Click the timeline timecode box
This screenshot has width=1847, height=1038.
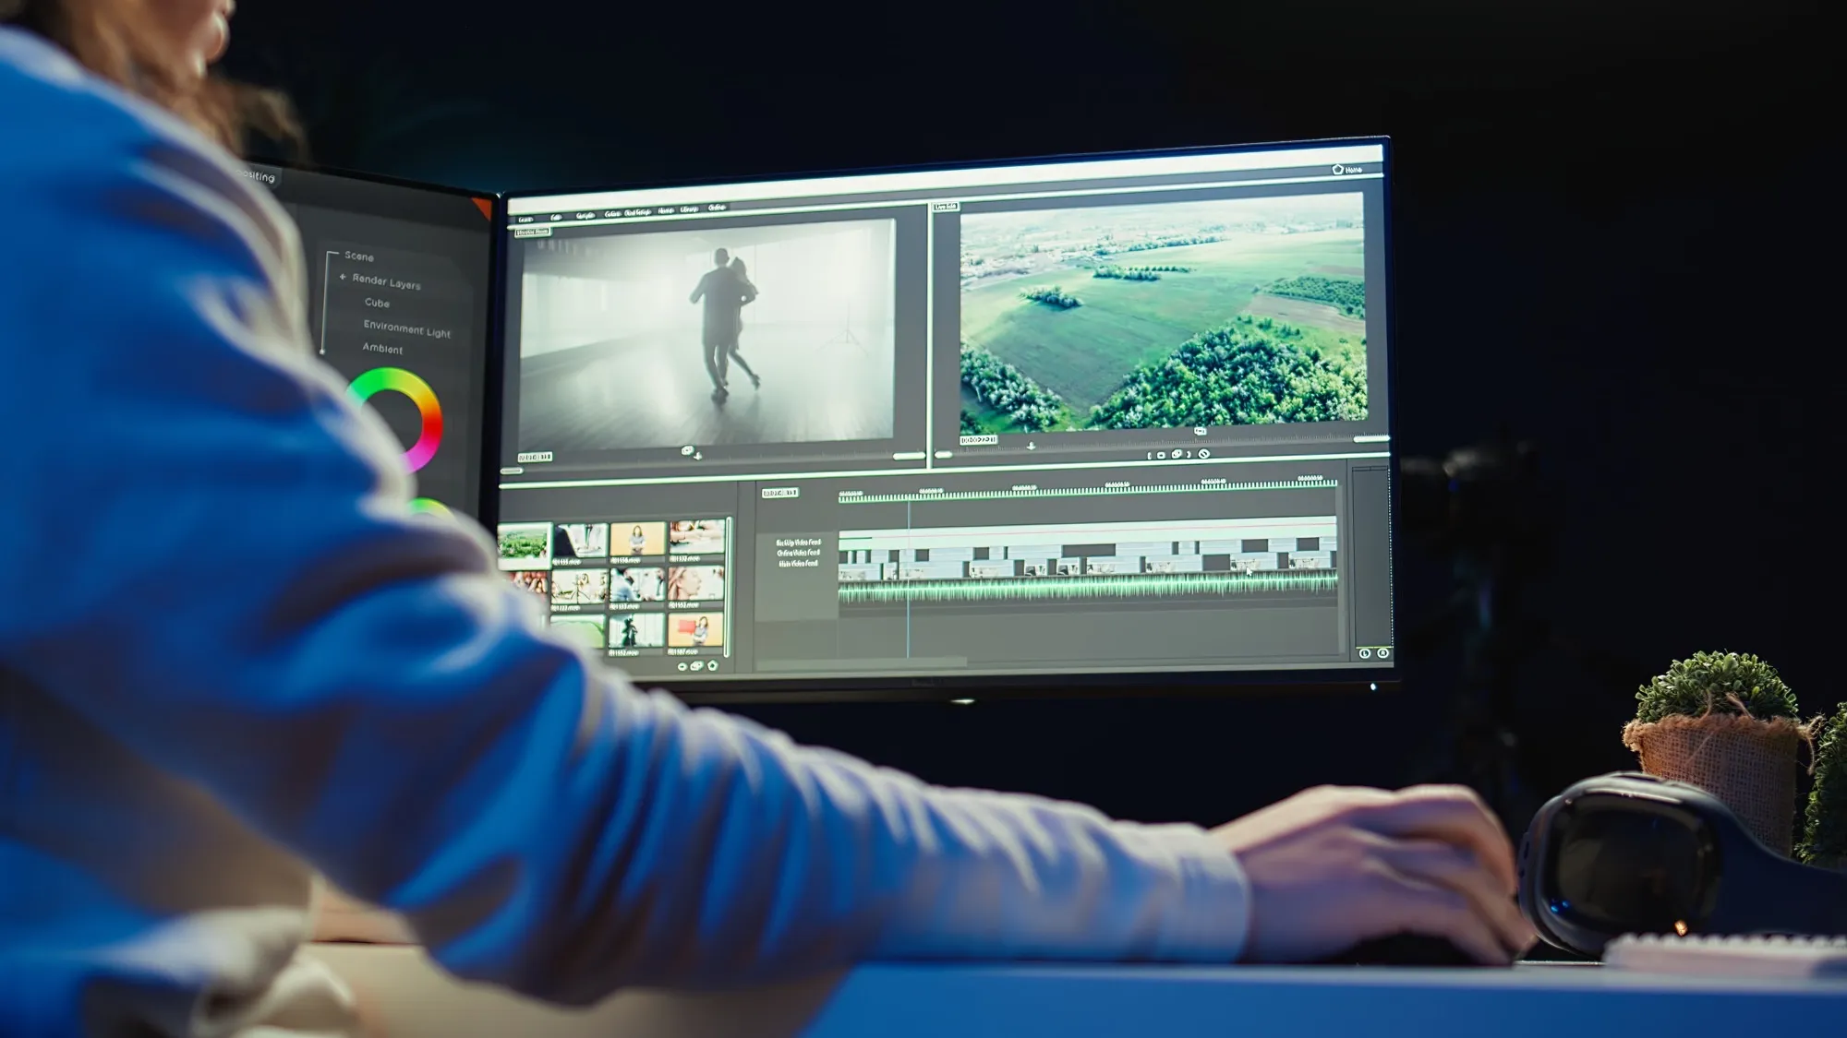click(779, 493)
